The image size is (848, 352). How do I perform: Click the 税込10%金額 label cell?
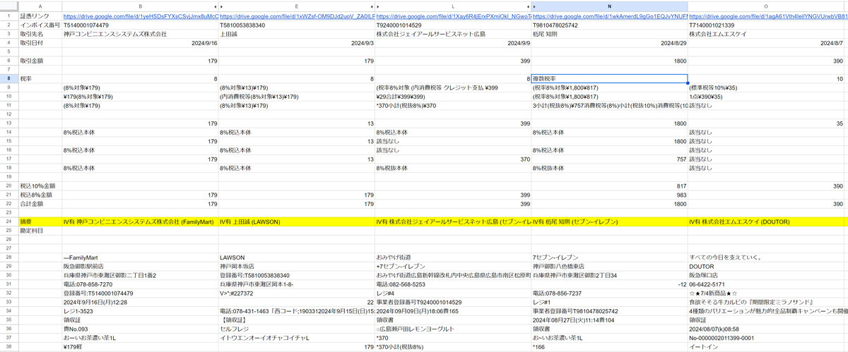(x=39, y=186)
